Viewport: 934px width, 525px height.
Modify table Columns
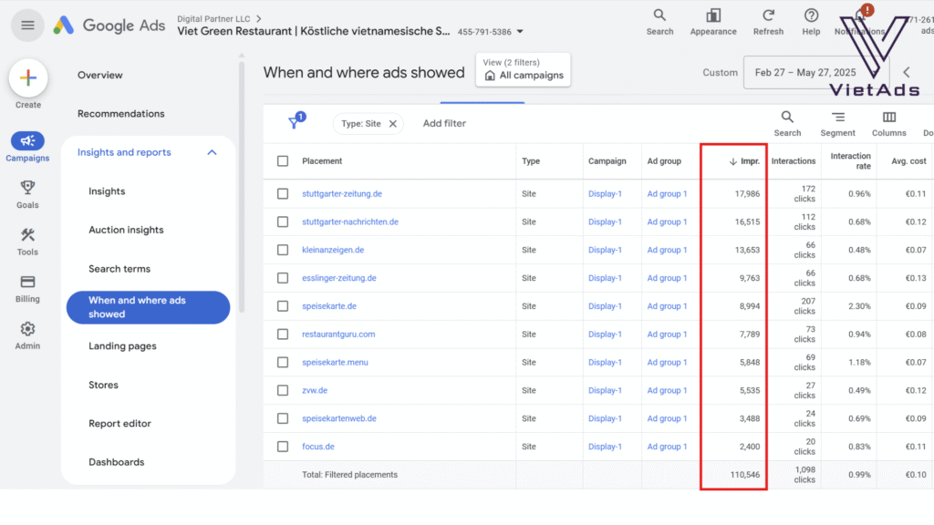coord(888,124)
